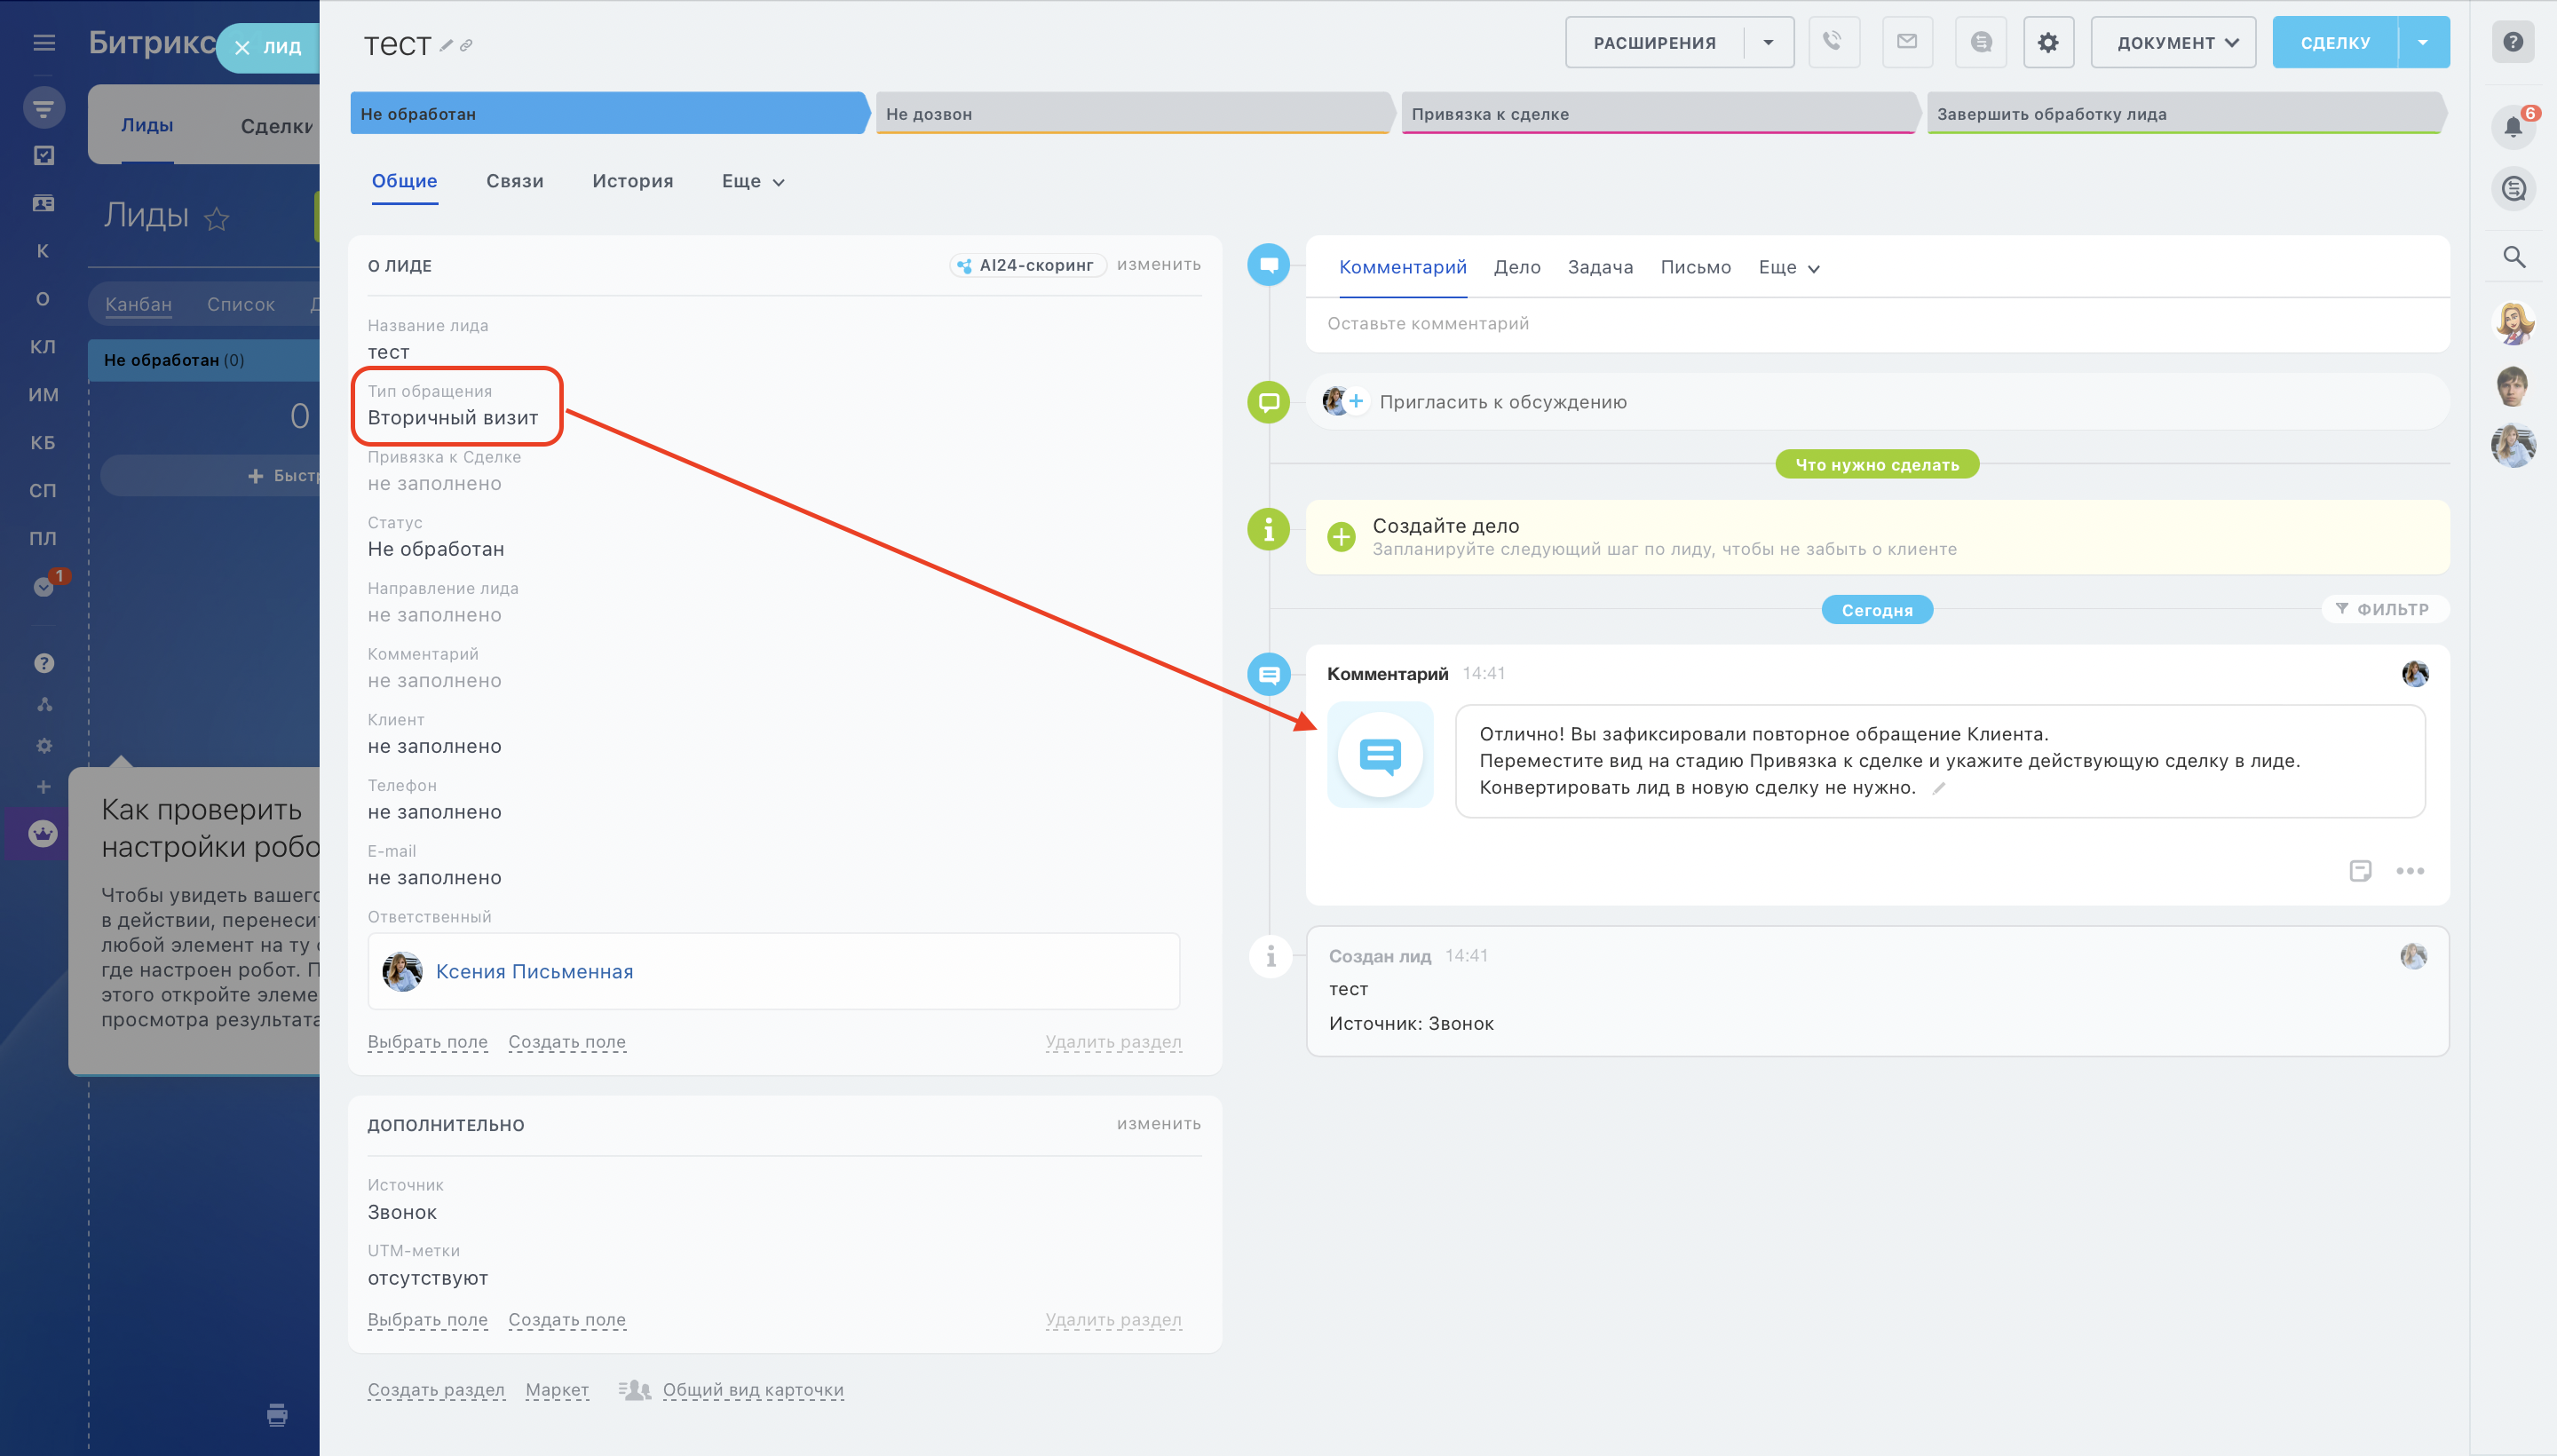Open the three-dots menu on comment
Image resolution: width=2557 pixels, height=1456 pixels.
click(x=2409, y=870)
